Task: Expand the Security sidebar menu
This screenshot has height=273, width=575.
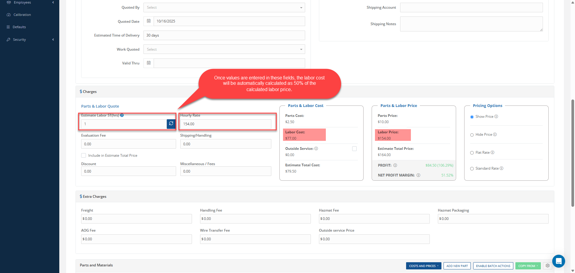Action: pyautogui.click(x=19, y=40)
